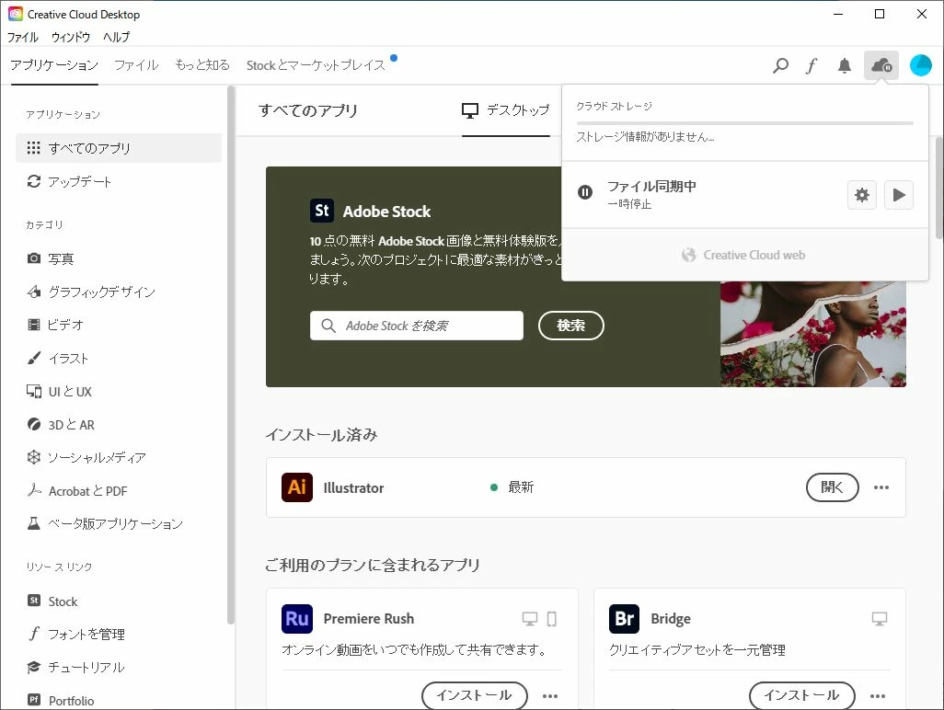The height and width of the screenshot is (710, 944).
Task: Open the Stock resource link
Action: coord(119,601)
